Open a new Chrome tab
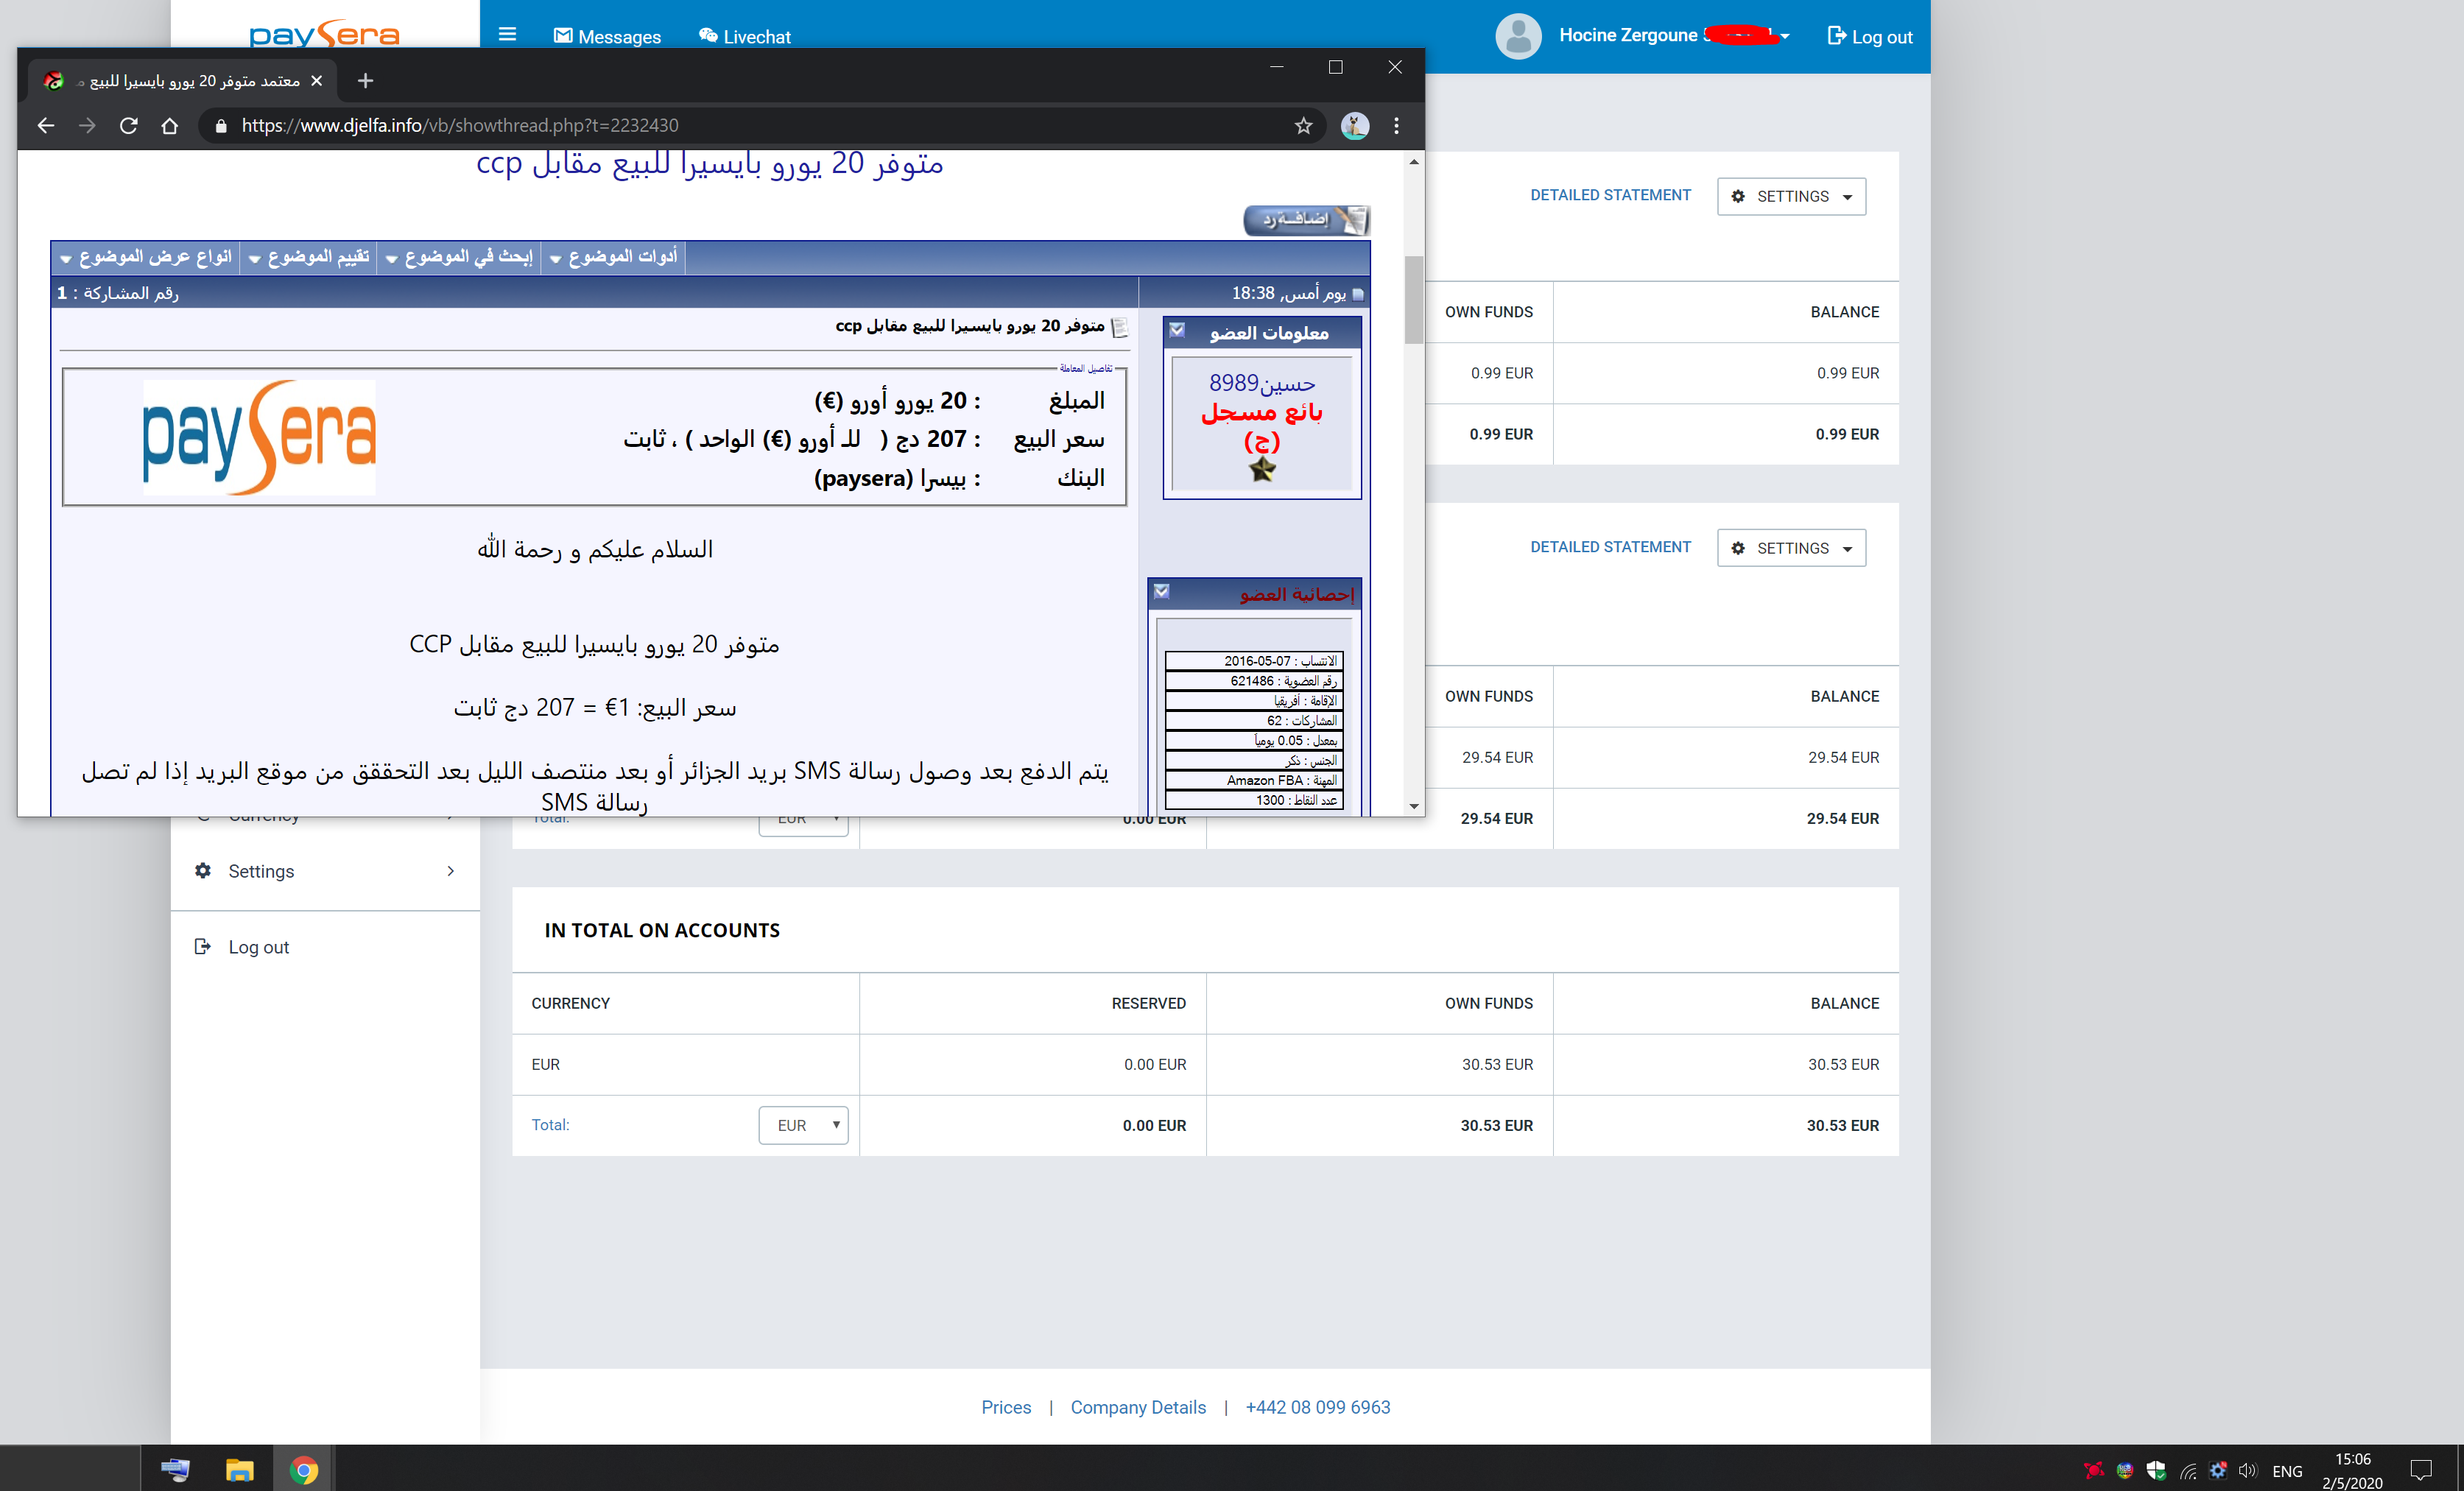The width and height of the screenshot is (2464, 1491). (365, 81)
